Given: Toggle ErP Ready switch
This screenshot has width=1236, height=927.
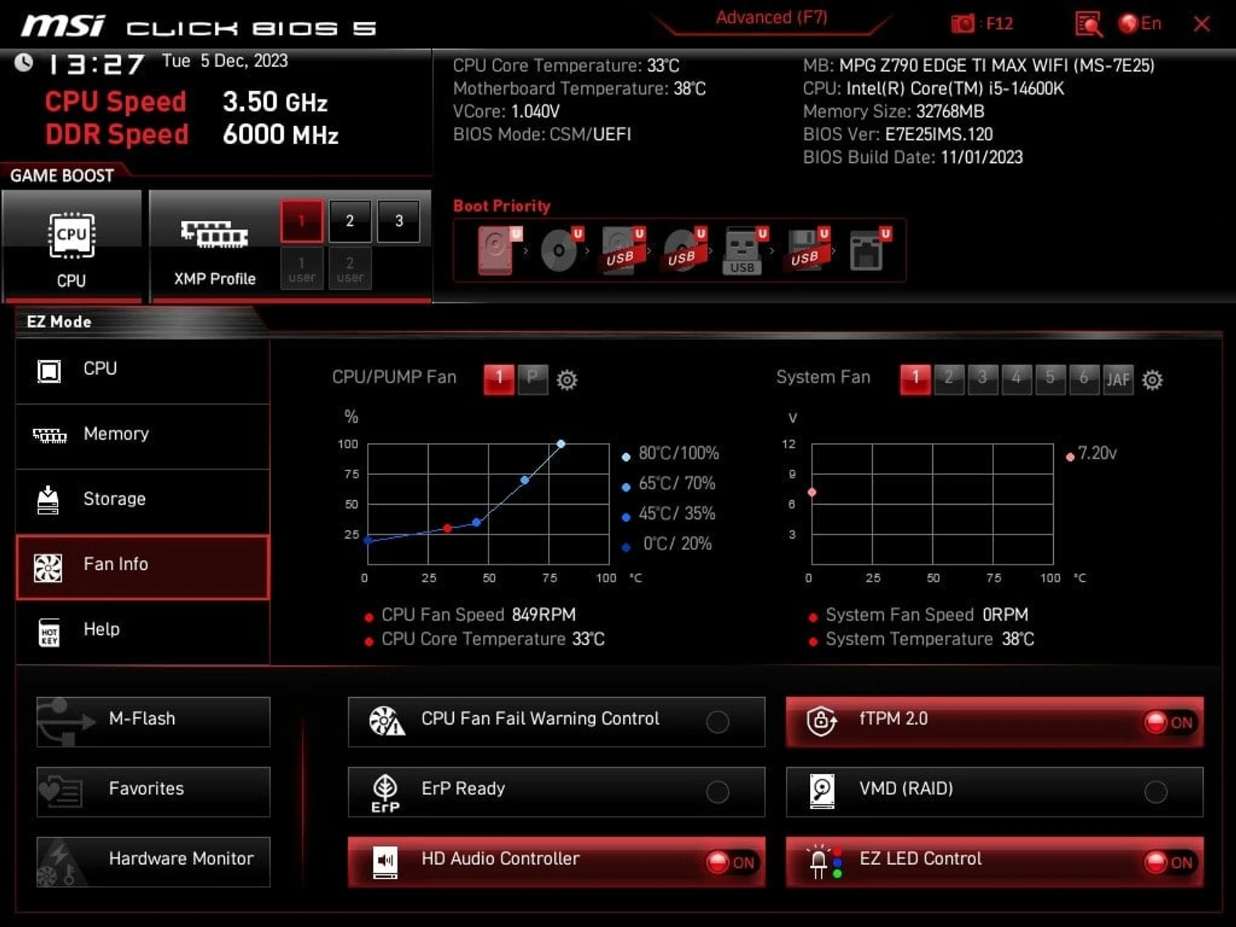Looking at the screenshot, I should [x=717, y=792].
